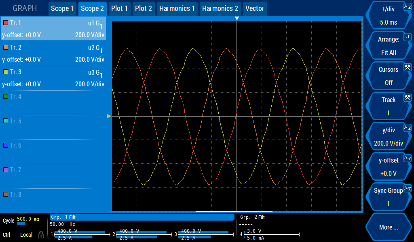Open the y/div 200.0 V/div setting
Image resolution: width=414 pixels, height=242 pixels.
[x=388, y=136]
